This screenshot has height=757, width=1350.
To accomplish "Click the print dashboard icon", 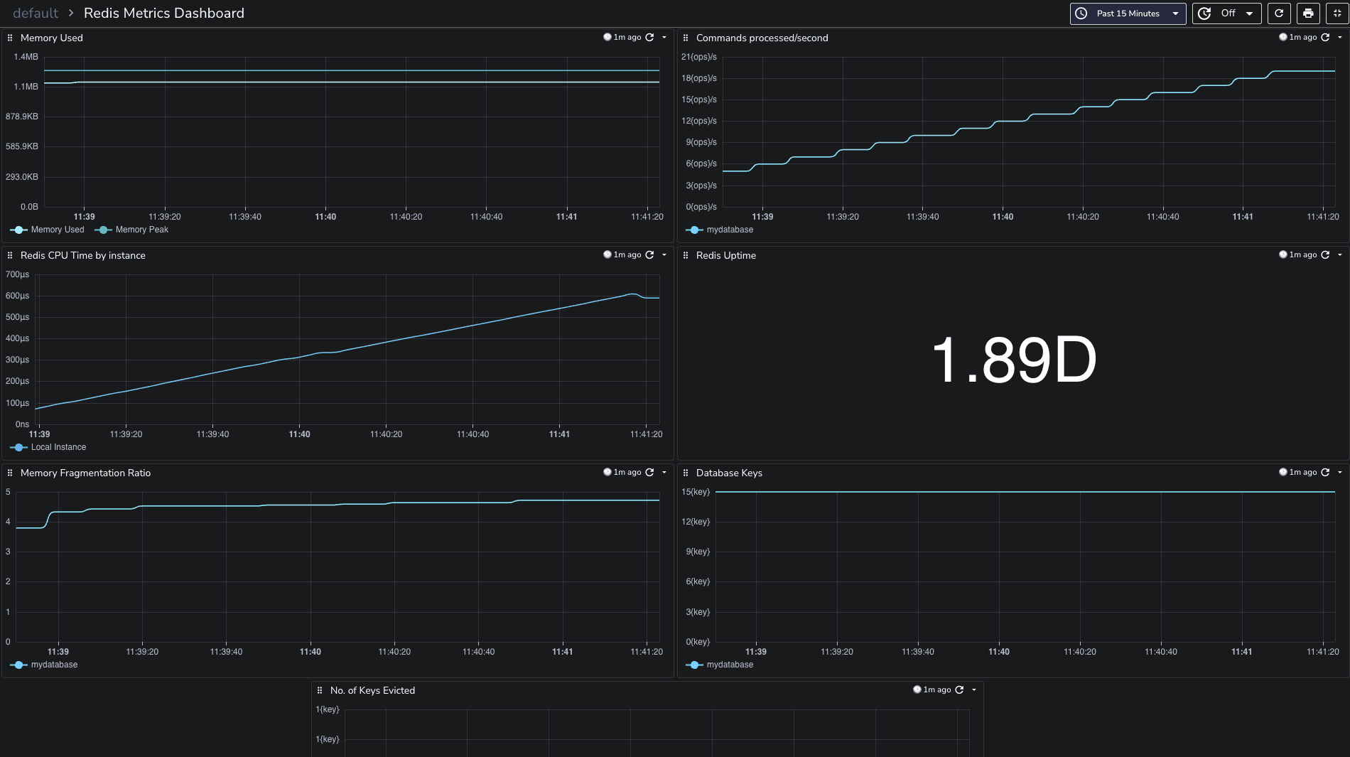I will (x=1308, y=14).
